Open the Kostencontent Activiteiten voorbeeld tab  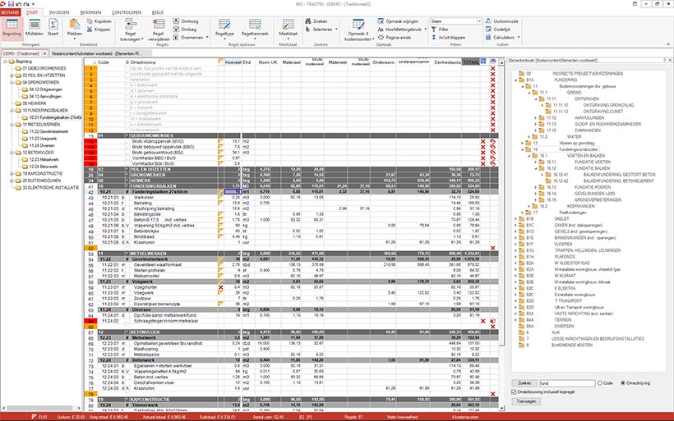point(100,53)
